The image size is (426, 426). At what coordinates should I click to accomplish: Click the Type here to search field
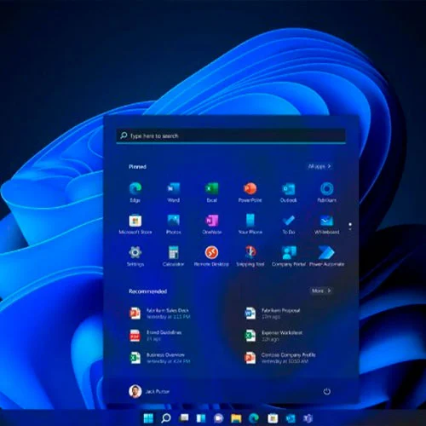[x=231, y=135]
